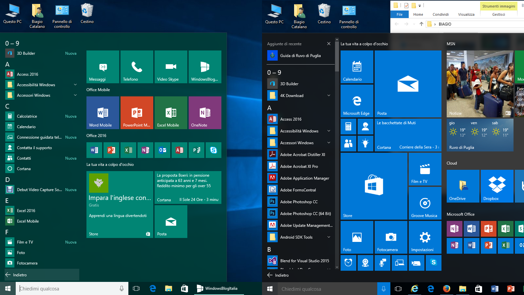
Task: Click the small alarm clock tile
Action: pos(348,263)
